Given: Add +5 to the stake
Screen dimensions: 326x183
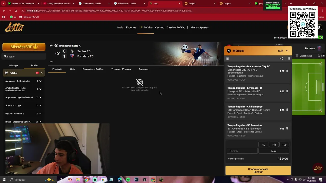Looking at the screenshot, I should tap(263, 145).
